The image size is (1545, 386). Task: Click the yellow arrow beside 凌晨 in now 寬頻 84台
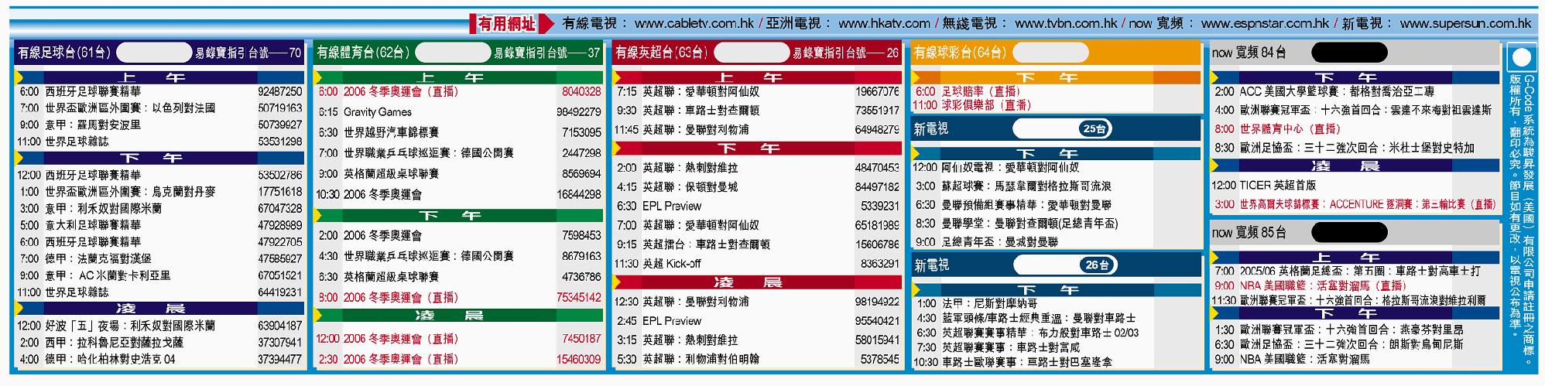pyautogui.click(x=1214, y=166)
